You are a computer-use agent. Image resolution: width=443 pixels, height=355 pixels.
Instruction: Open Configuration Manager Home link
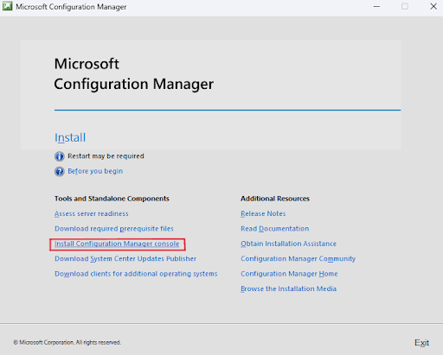point(289,274)
